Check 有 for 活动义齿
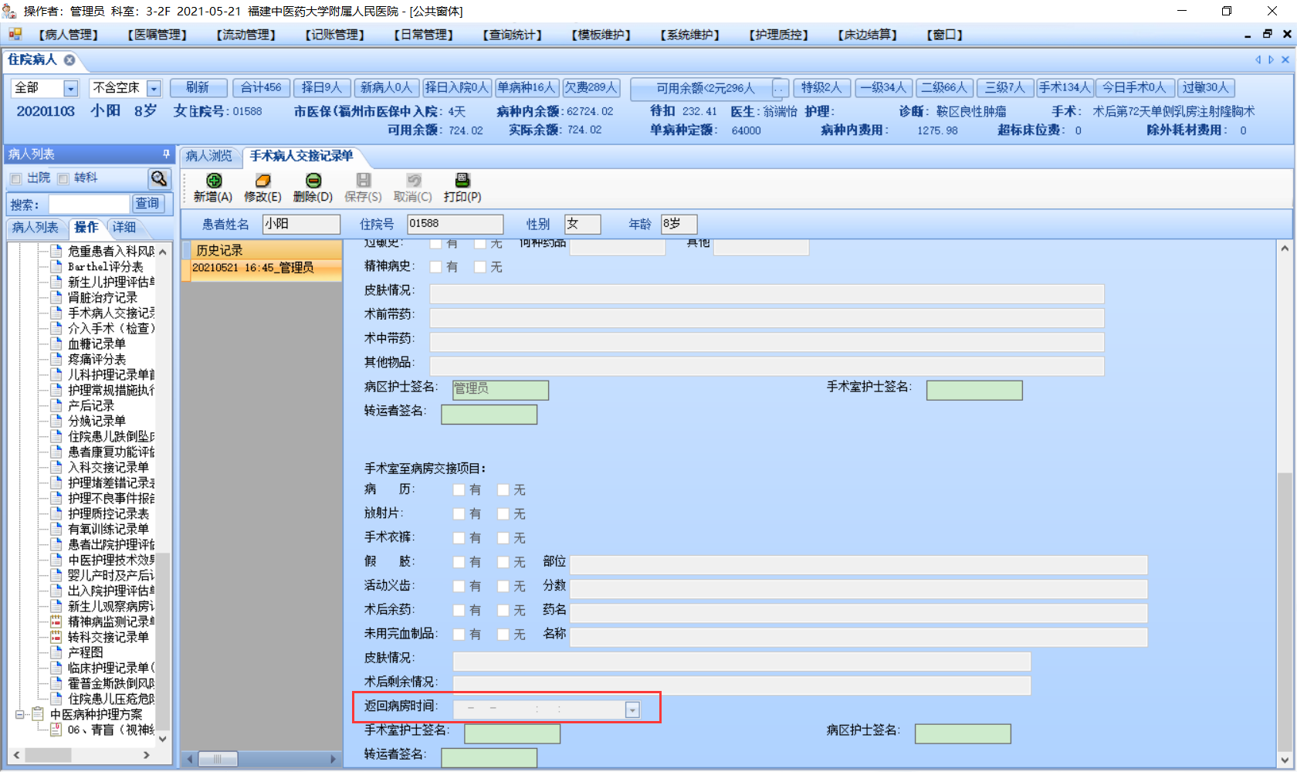 (459, 587)
